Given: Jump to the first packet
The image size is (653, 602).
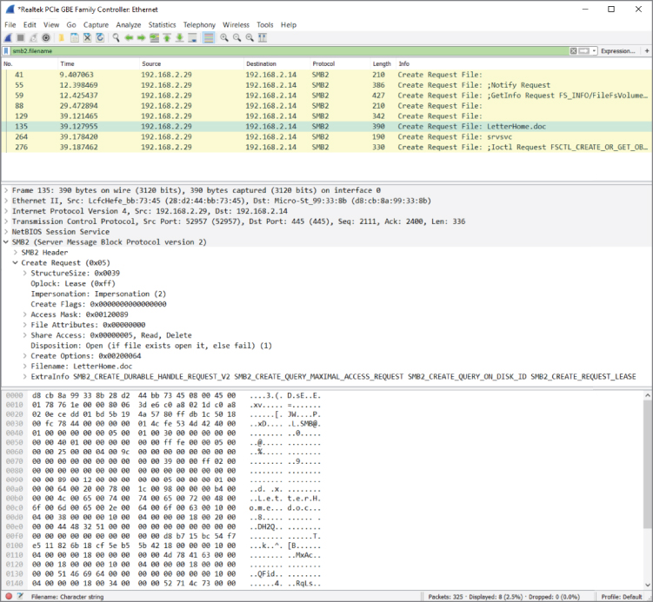Looking at the screenshot, I should pyautogui.click(x=167, y=38).
